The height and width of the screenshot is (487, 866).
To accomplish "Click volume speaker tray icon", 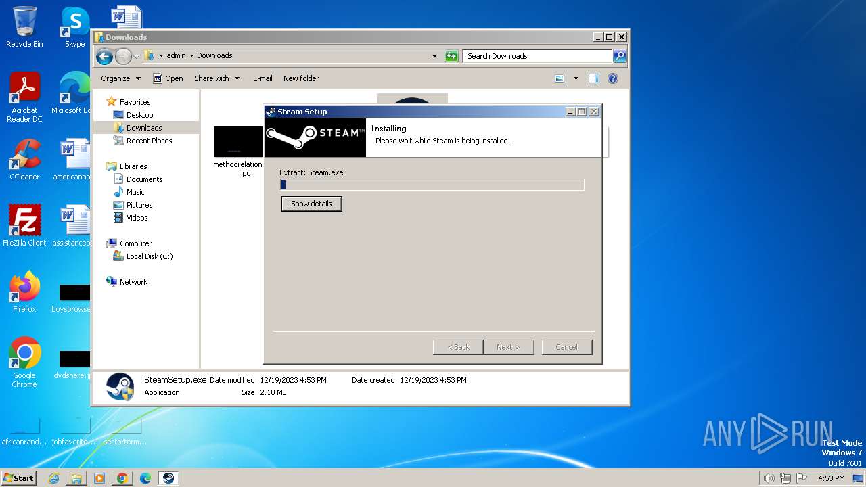I will [769, 478].
